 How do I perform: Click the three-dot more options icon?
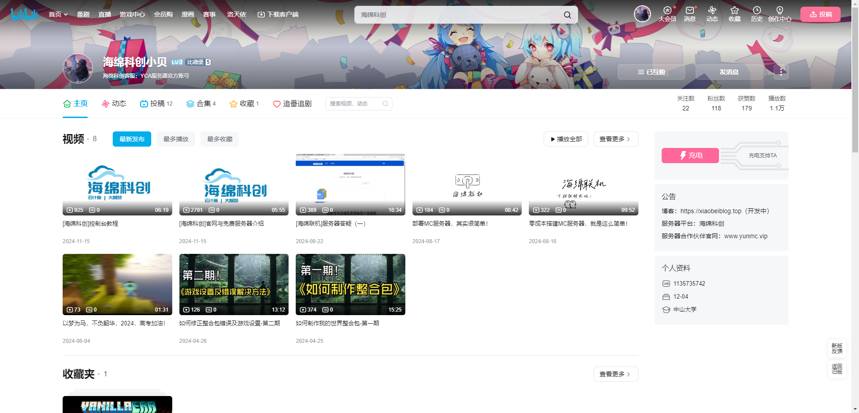[781, 72]
